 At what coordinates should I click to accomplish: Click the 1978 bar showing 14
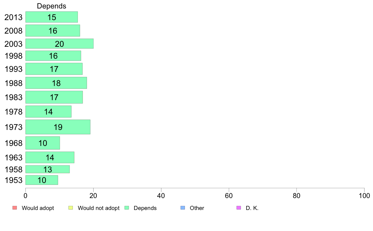pos(49,111)
